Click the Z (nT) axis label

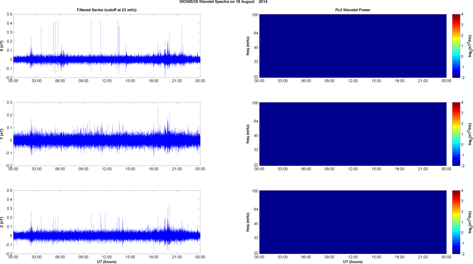[x=2, y=222]
